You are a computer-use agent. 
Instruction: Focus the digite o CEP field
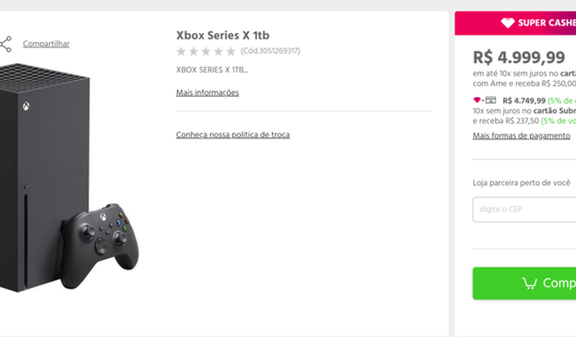tap(524, 210)
